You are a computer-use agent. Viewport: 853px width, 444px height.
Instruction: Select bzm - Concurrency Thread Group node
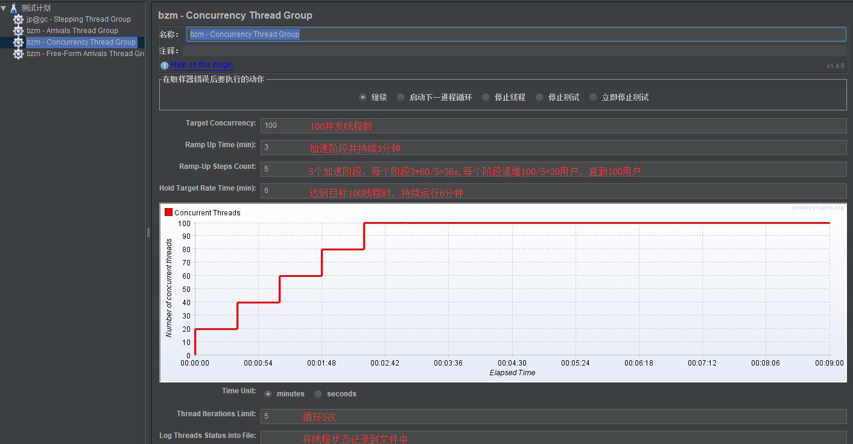click(x=81, y=42)
